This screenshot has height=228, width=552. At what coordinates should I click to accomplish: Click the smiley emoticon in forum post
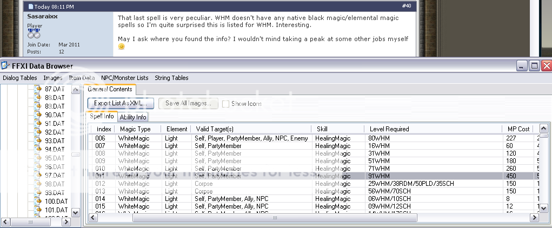coord(121,47)
